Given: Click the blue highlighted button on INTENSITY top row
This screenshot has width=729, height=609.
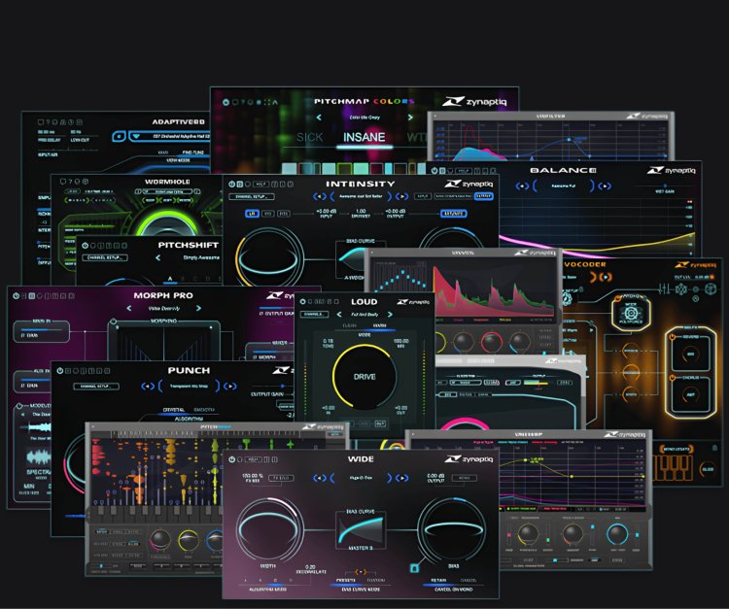Looking at the screenshot, I should click(484, 196).
